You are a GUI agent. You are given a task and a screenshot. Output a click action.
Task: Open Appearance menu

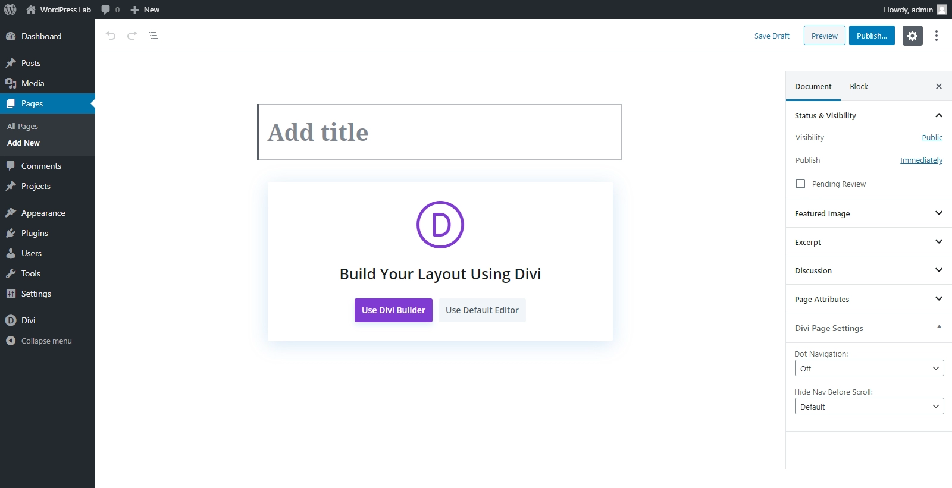click(x=48, y=213)
